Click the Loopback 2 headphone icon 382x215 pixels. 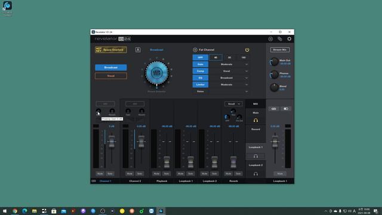[x=255, y=174]
